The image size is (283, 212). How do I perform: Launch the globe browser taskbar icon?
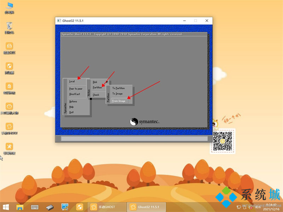click(x=80, y=207)
